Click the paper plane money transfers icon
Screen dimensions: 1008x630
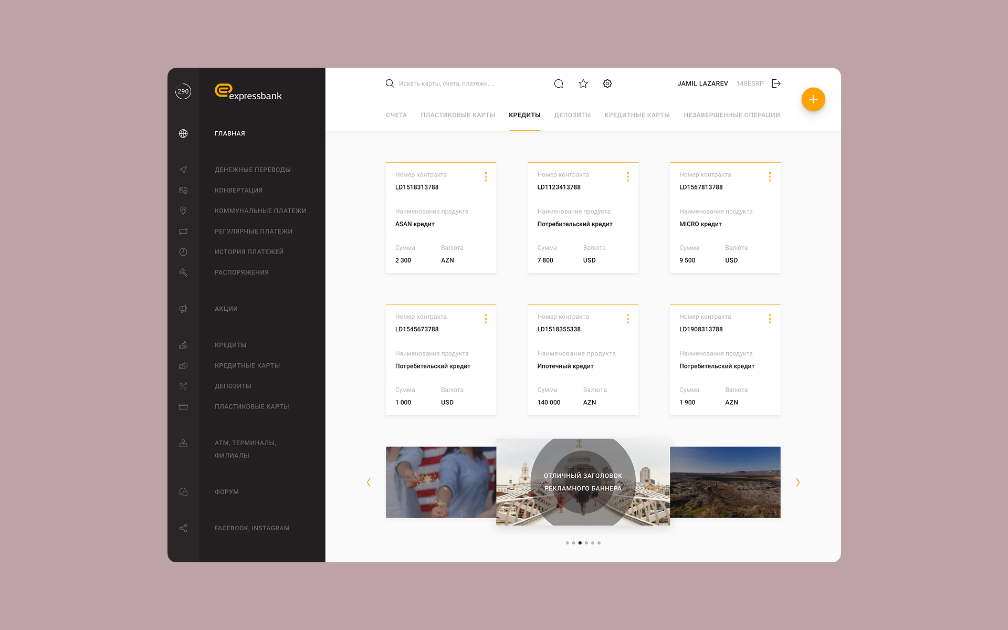tap(183, 170)
